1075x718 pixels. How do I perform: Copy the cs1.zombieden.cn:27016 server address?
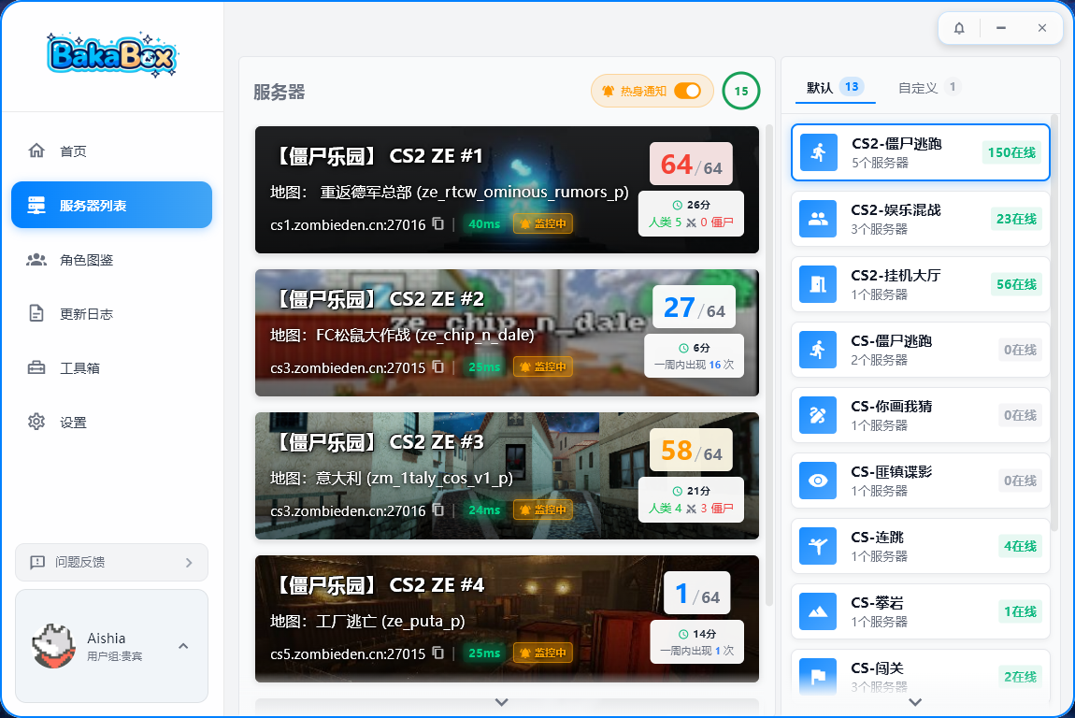(x=438, y=224)
